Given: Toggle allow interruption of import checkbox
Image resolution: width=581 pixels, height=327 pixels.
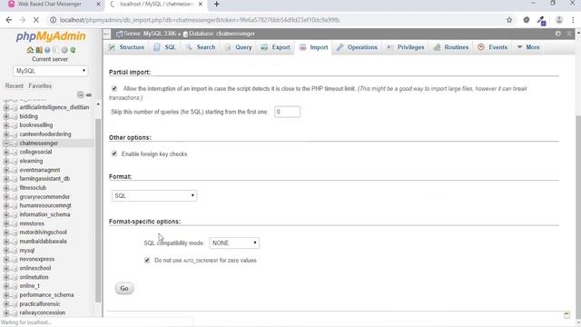Looking at the screenshot, I should click(x=114, y=89).
